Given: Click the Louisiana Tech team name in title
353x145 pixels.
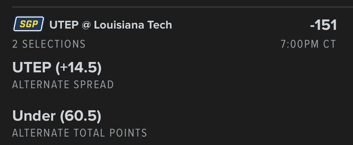Looking at the screenshot, I should pos(133,25).
